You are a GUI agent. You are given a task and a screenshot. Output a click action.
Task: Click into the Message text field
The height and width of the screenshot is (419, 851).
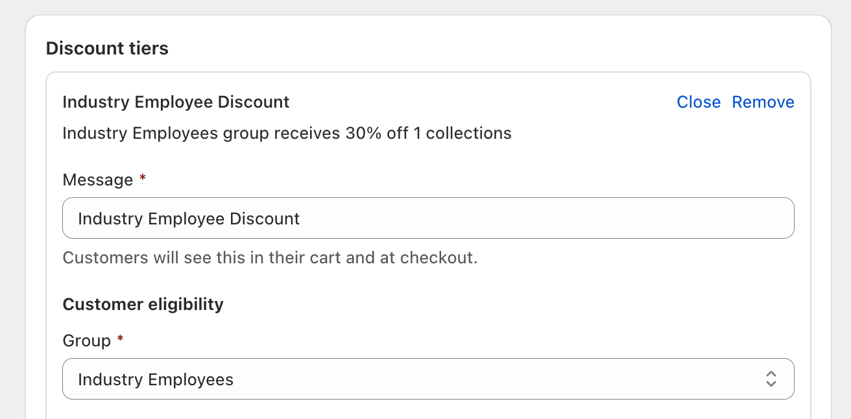pyautogui.click(x=428, y=218)
